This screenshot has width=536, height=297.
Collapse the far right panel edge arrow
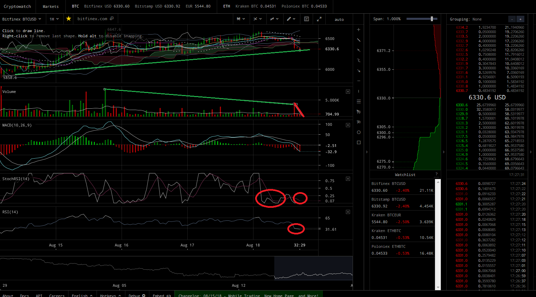coord(531,152)
